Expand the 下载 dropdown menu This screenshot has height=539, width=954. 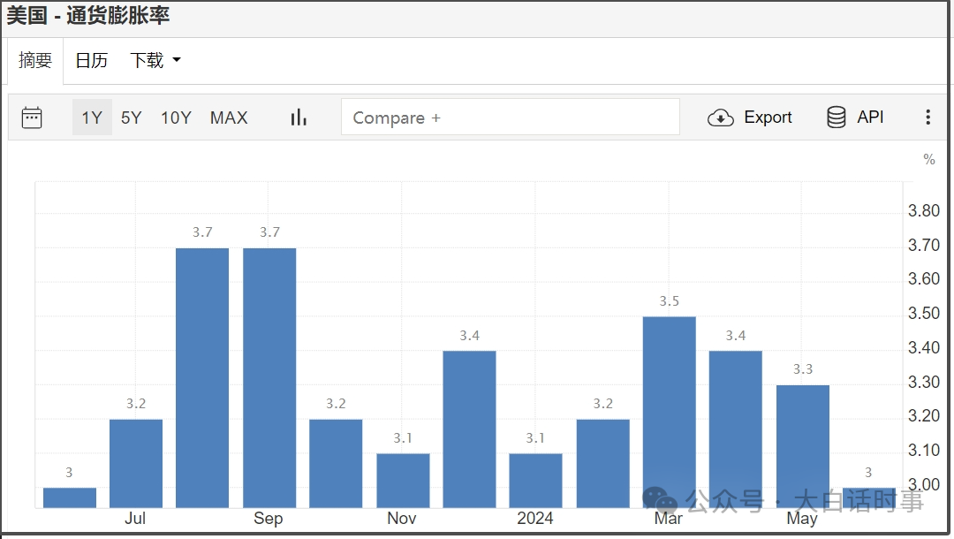[155, 60]
